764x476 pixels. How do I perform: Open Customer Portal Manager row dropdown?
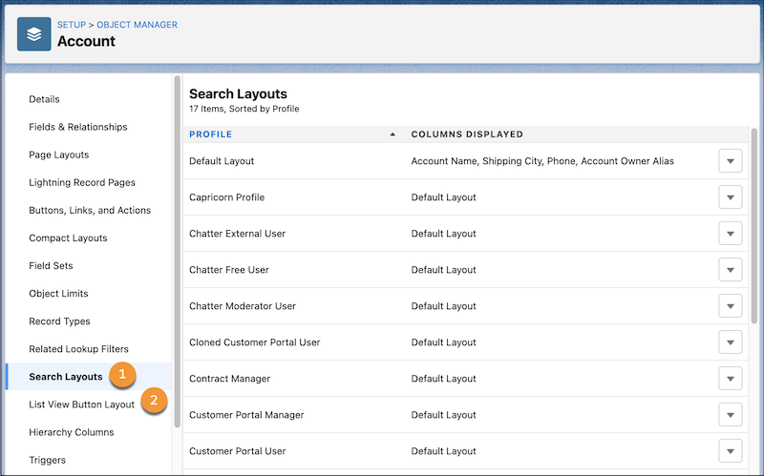point(730,415)
